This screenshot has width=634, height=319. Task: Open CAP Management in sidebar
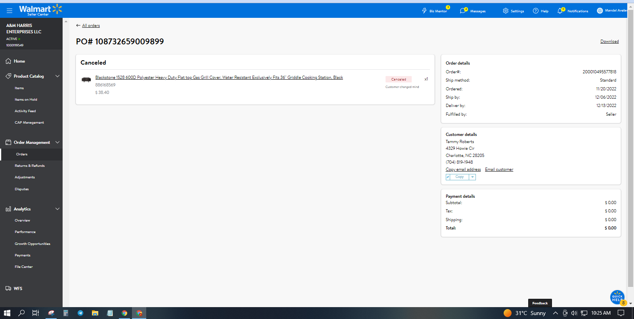29,122
